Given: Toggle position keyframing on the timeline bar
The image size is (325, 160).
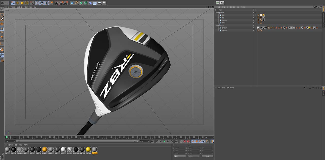Looking at the screenshot, I should pyautogui.click(x=193, y=141).
